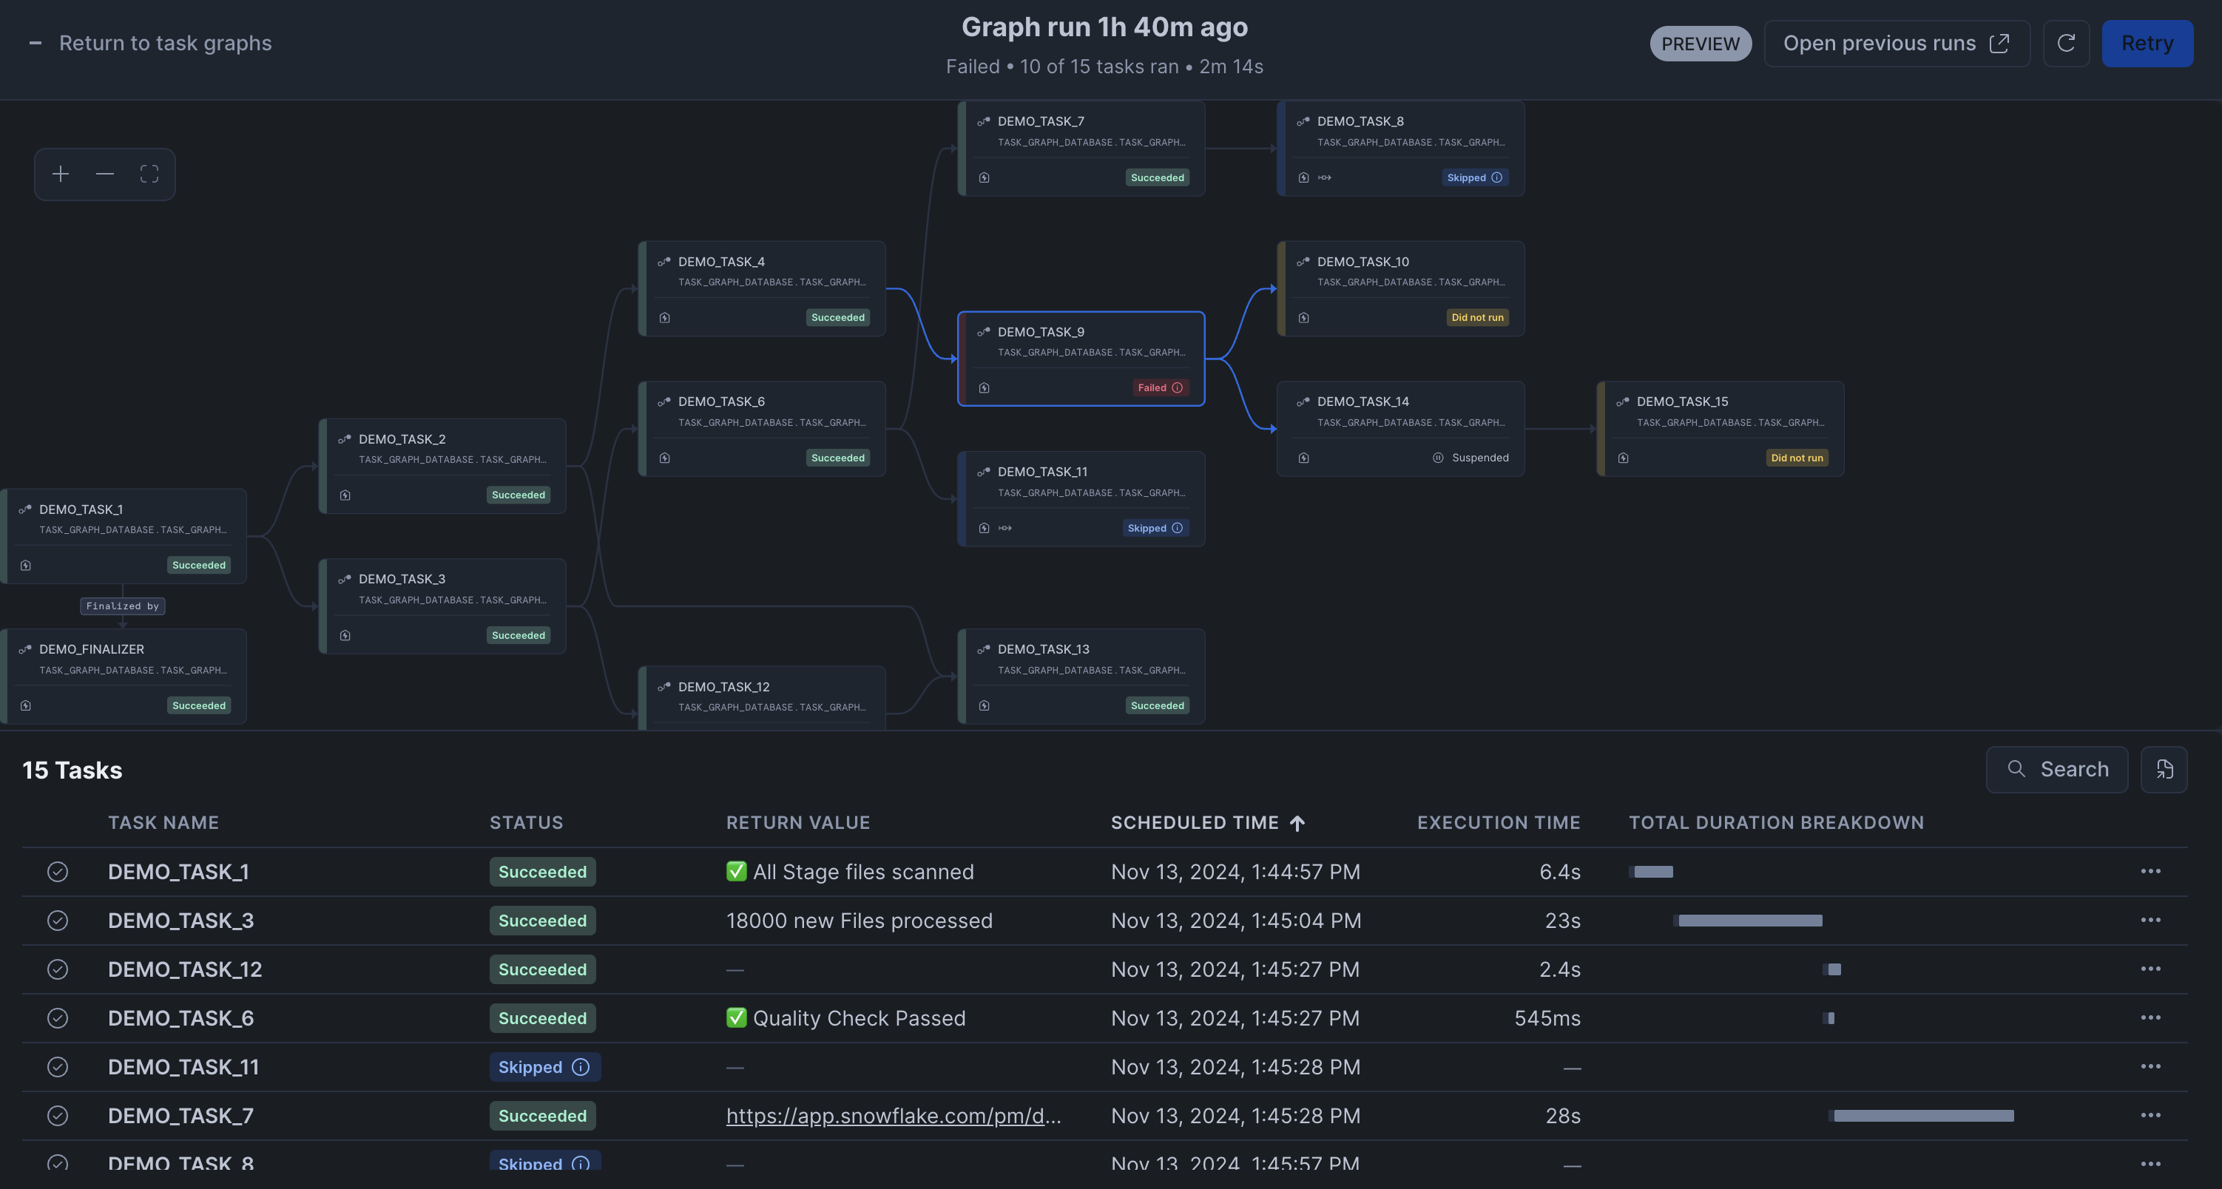2222x1189 pixels.
Task: Click the 'Quality Check Passed' return value
Action: (x=859, y=1018)
